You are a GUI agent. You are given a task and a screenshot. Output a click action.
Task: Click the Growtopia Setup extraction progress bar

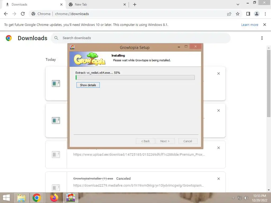(135, 77)
